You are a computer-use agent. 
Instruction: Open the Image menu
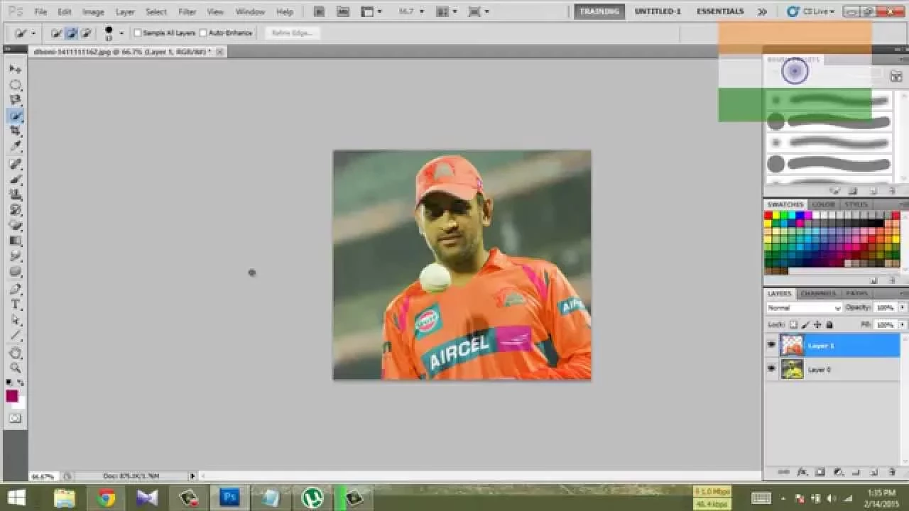tap(93, 12)
